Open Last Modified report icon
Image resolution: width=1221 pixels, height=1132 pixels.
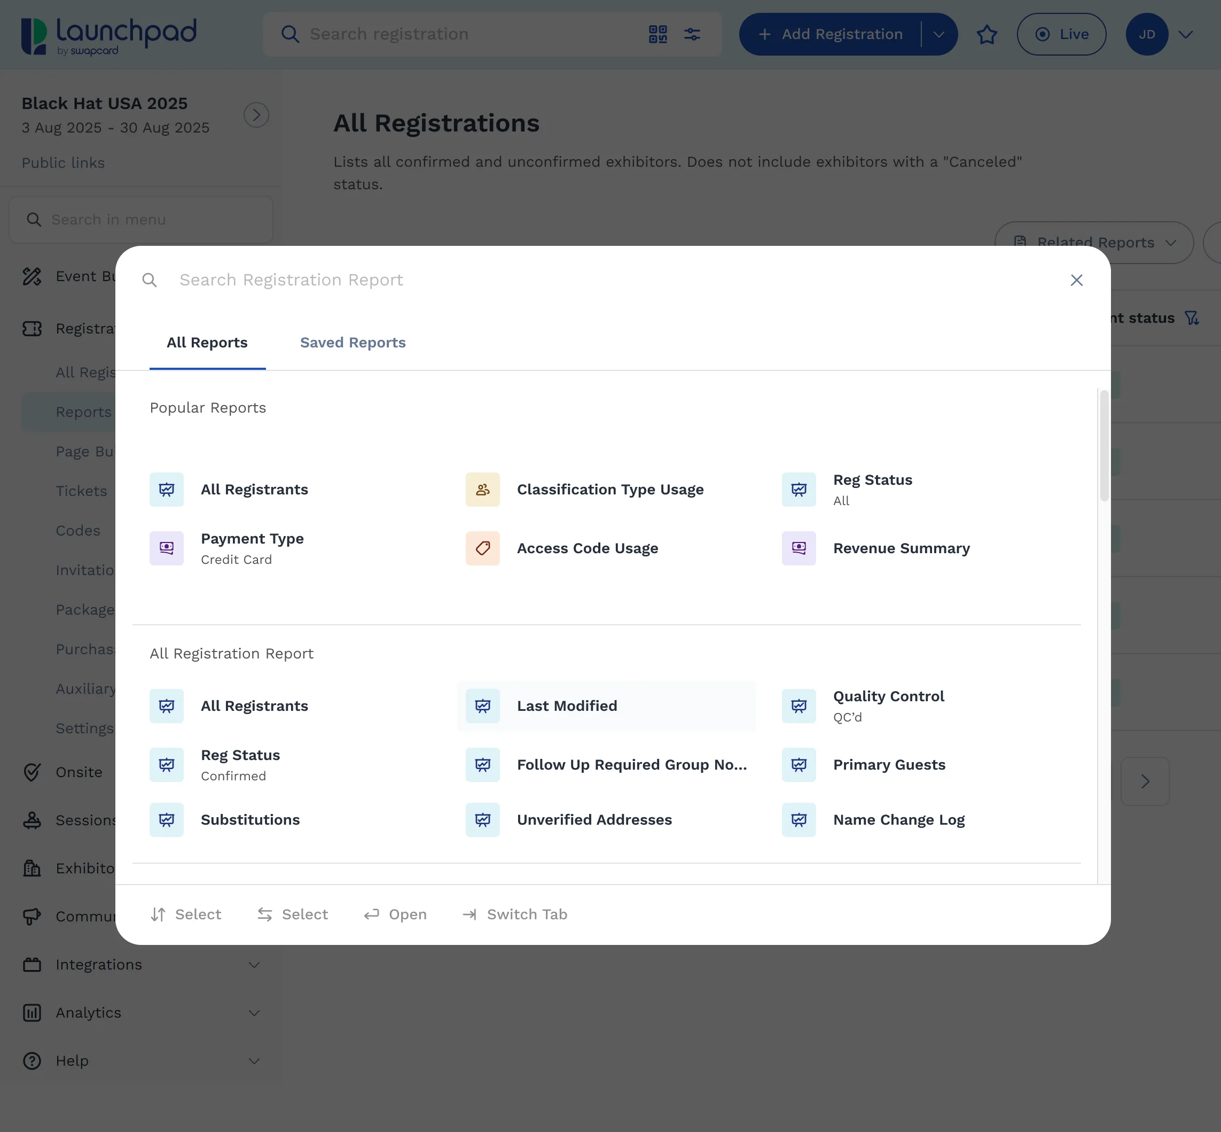pos(483,705)
